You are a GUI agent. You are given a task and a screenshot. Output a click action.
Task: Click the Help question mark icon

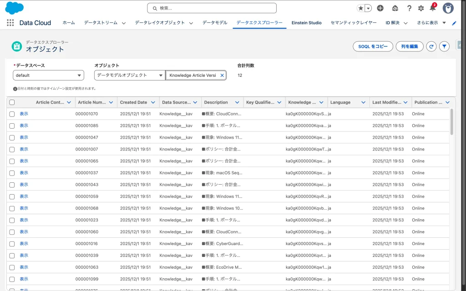tap(409, 8)
